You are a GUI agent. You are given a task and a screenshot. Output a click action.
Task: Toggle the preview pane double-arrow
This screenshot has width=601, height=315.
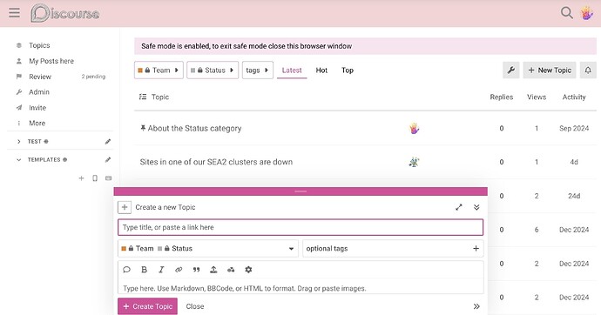pos(476,306)
